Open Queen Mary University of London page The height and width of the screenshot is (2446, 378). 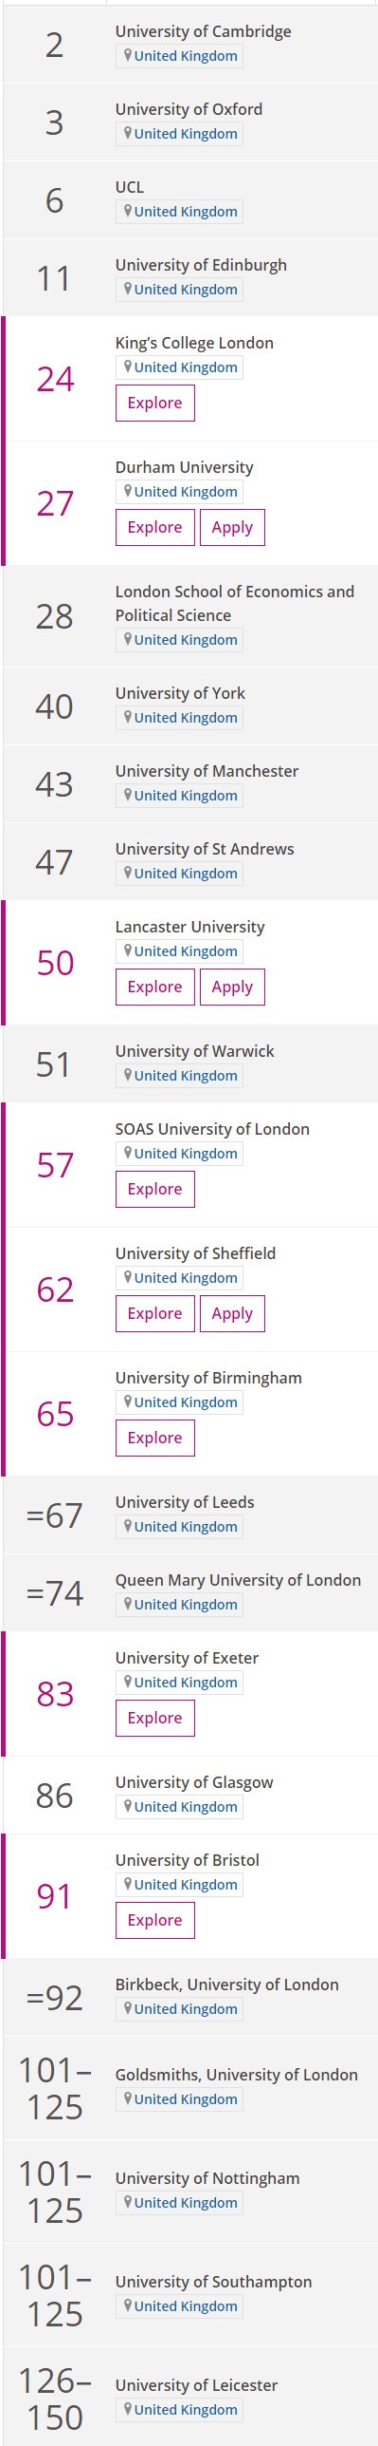click(238, 1580)
